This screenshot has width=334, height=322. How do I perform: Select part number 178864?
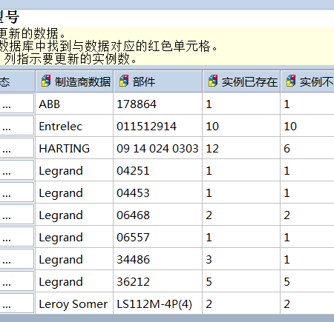[x=157, y=104]
